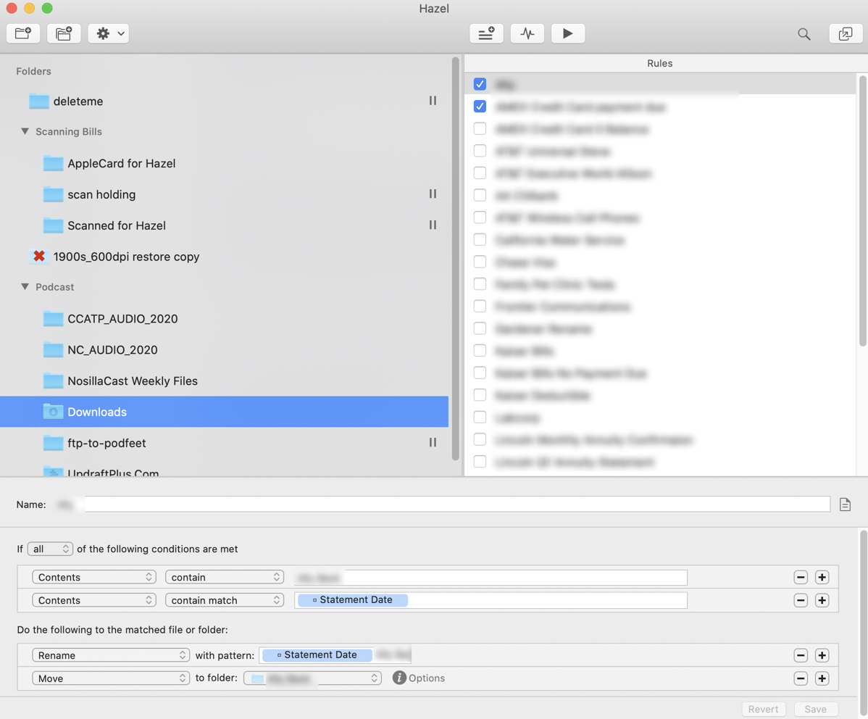Click the add folder toolbar icon
The image size is (868, 719).
[x=23, y=33]
